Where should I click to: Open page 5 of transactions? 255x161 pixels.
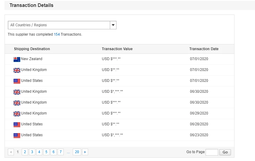[x=46, y=152]
